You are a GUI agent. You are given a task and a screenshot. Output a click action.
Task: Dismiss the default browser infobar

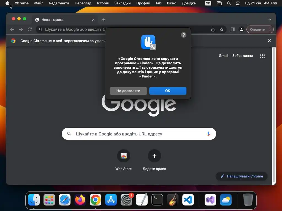269,41
